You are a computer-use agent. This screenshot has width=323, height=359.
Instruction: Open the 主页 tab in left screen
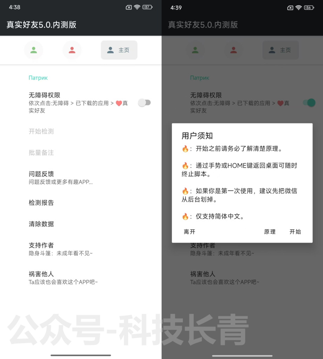(x=119, y=50)
